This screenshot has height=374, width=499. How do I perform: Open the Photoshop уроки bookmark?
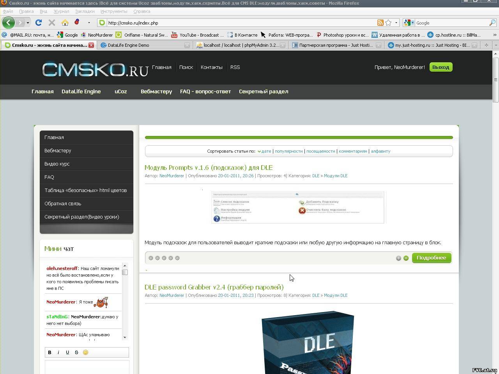[342, 35]
